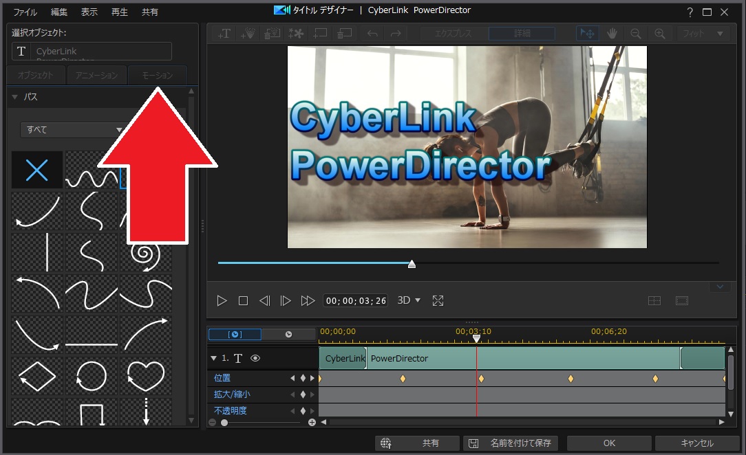Click the キャンセル button
Screen dimensions: 746x455
click(697, 443)
